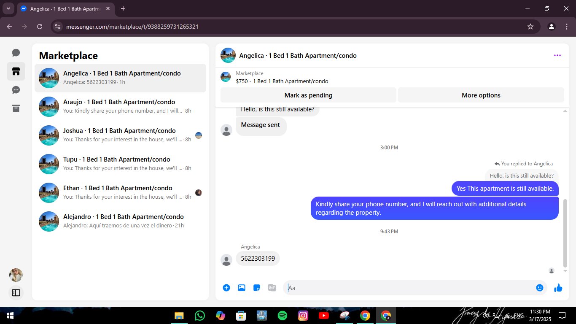Bookmark this page with the star
The width and height of the screenshot is (576, 324).
click(530, 27)
